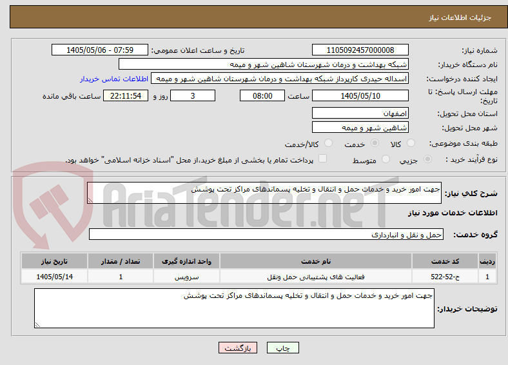This screenshot has height=365, width=508.
Task: Click resize handle of buyer notes box
Action: pos(37,324)
